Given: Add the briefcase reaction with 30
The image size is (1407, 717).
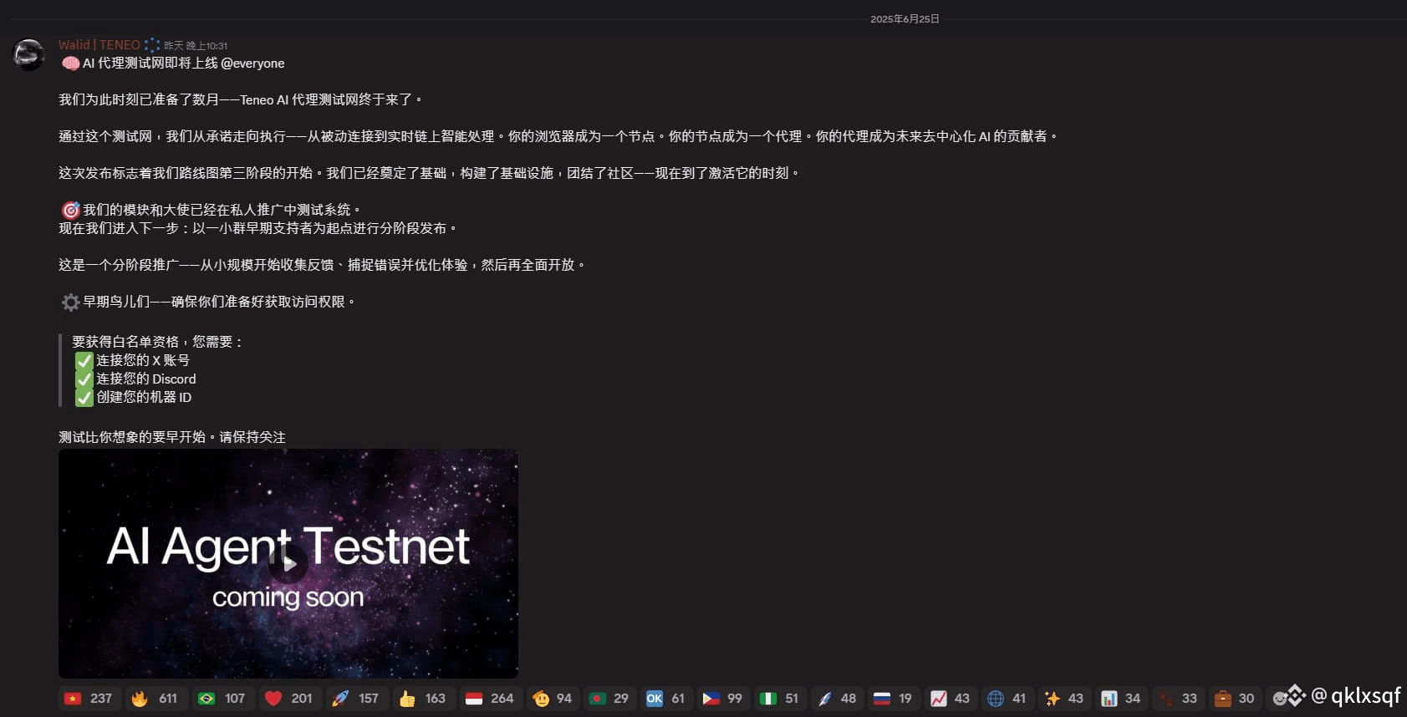Looking at the screenshot, I should click(1236, 699).
